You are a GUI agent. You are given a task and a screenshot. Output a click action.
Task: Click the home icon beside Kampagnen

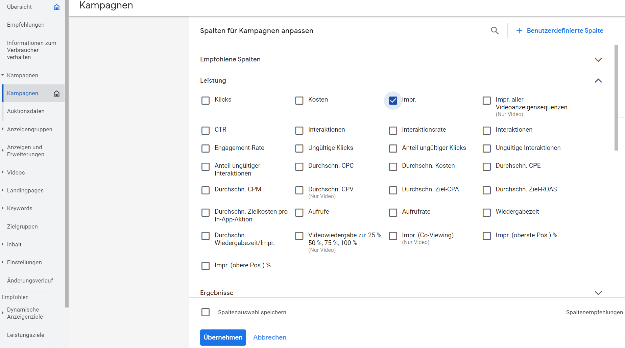(56, 93)
